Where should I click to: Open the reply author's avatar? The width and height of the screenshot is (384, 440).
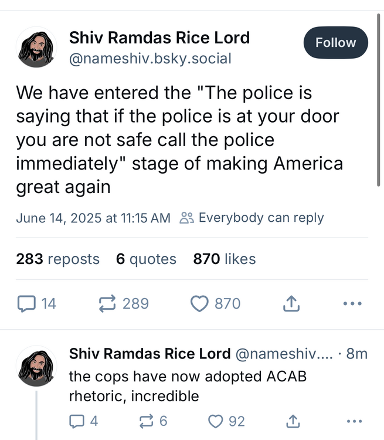[36, 367]
